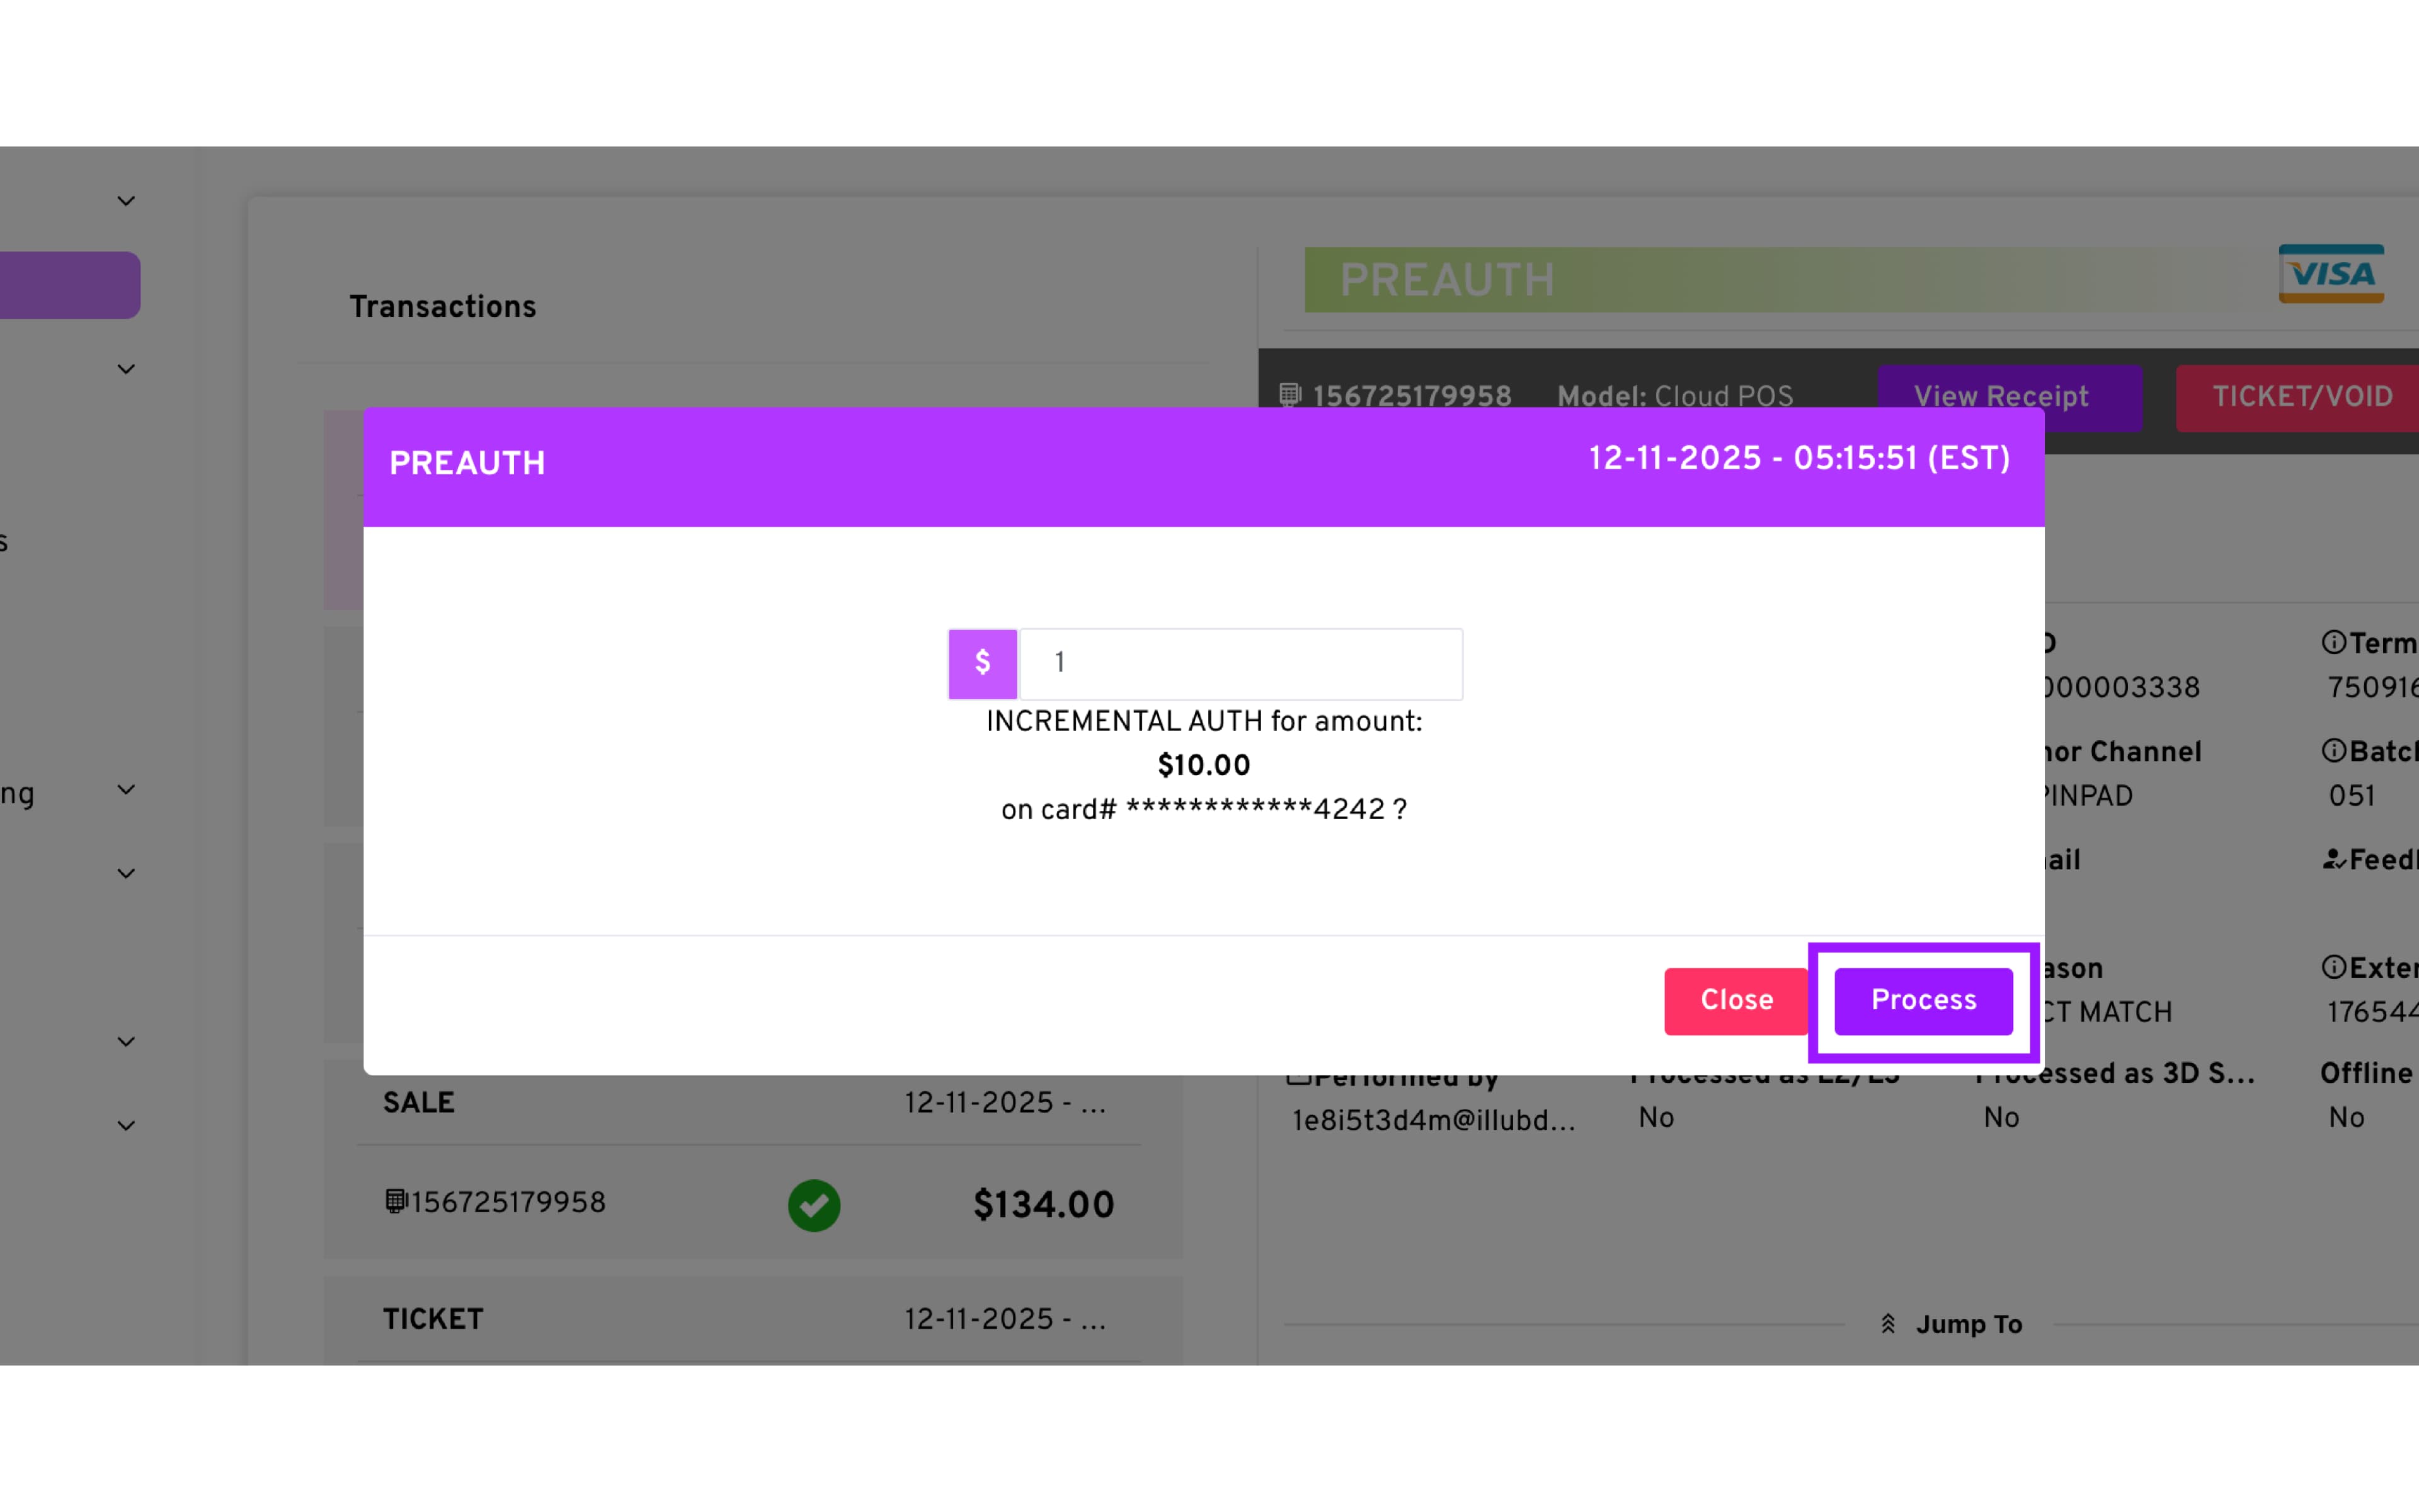Click the double-chevron icon beside Jump To

point(1888,1324)
